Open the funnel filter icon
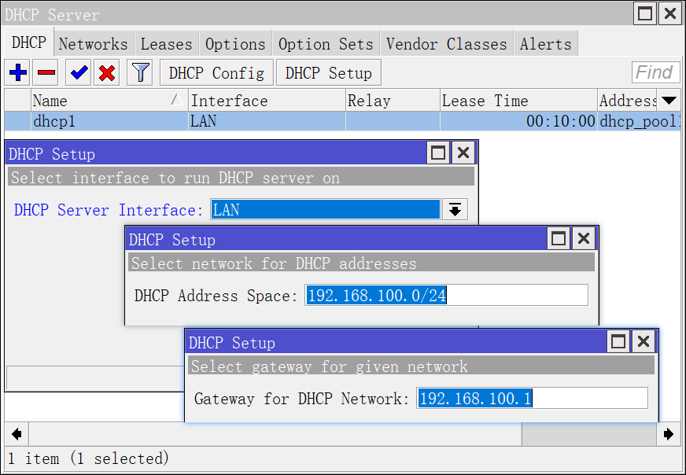 (x=140, y=73)
